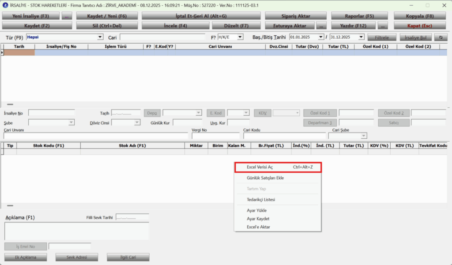This screenshot has width=452, height=265.
Task: Click the İrsaliye Bul button
Action: point(416,37)
